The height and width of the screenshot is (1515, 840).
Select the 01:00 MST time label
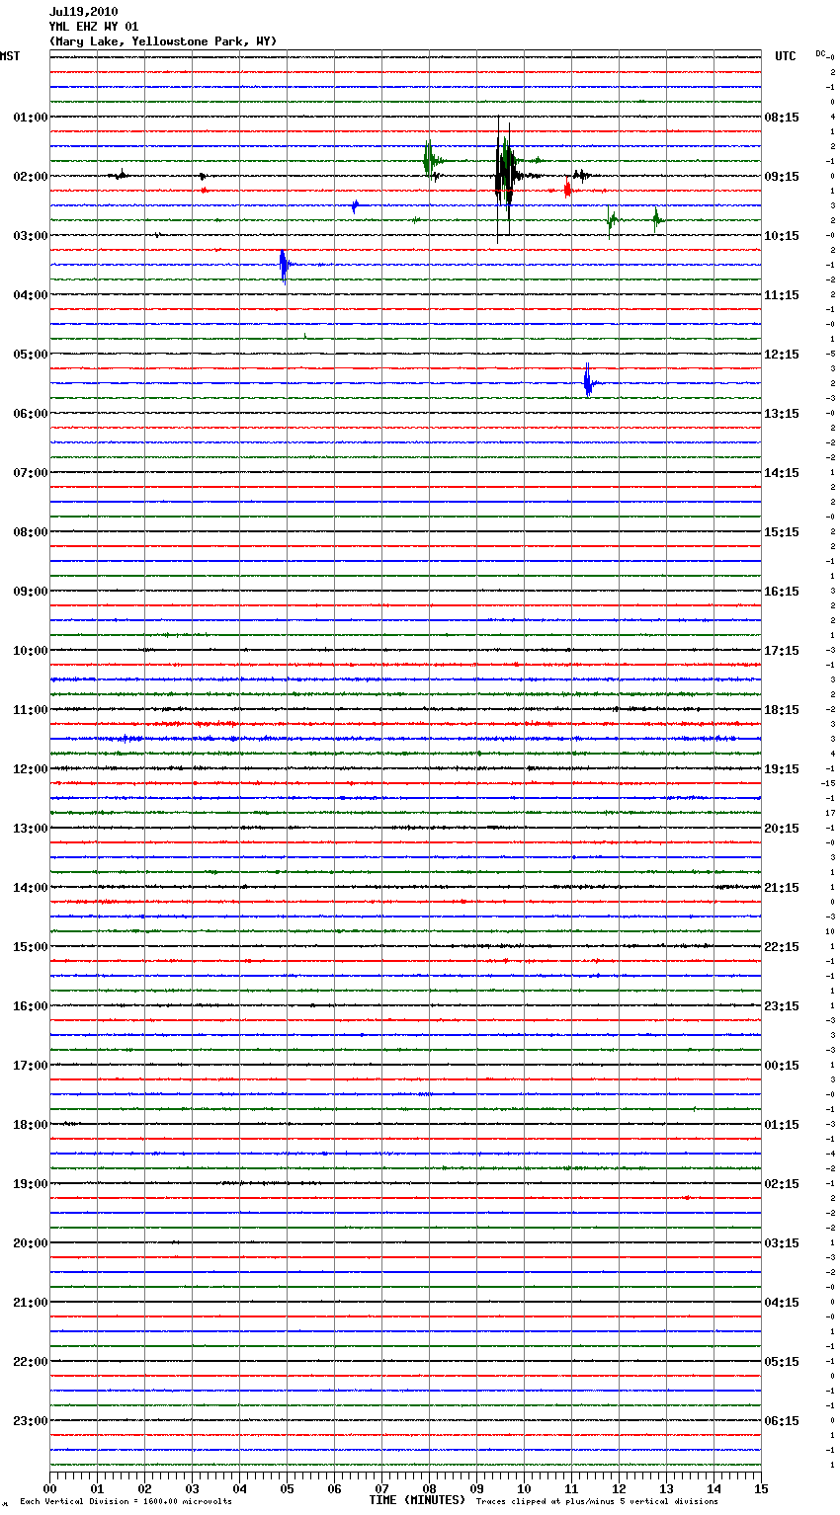pos(31,117)
